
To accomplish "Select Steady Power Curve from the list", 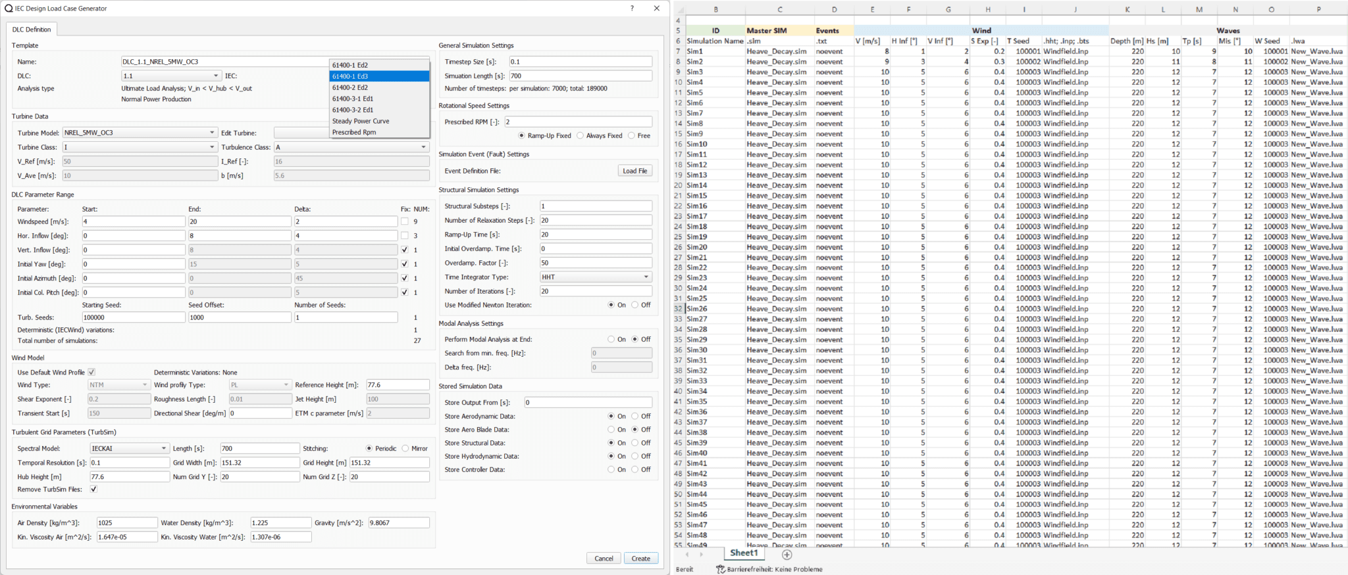I will click(361, 121).
